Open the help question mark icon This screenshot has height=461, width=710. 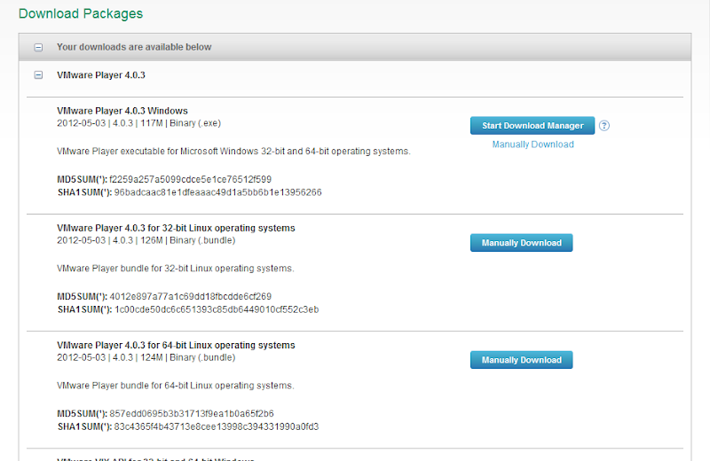[604, 126]
